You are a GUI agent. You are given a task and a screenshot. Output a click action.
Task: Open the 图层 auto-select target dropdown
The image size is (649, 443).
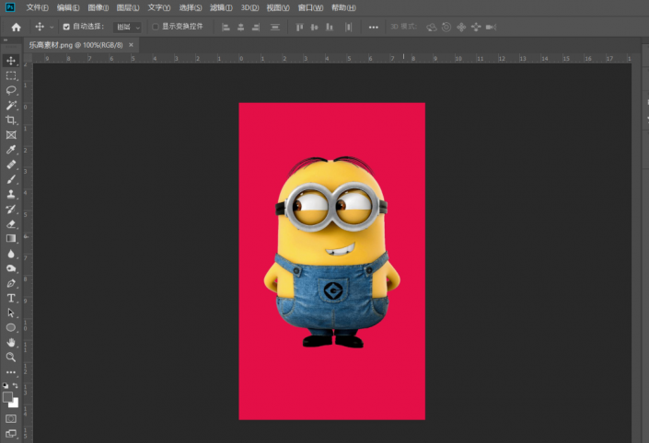[127, 27]
